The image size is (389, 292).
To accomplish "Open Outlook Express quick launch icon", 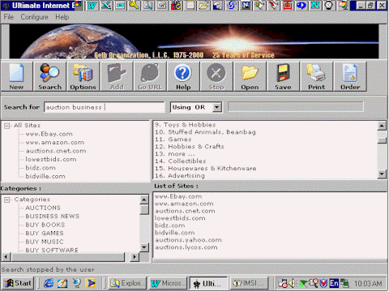I will coord(62,283).
